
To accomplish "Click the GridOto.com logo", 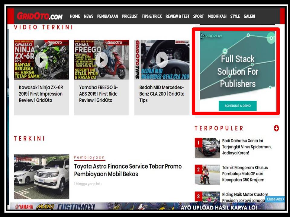I will pyautogui.click(x=40, y=16).
